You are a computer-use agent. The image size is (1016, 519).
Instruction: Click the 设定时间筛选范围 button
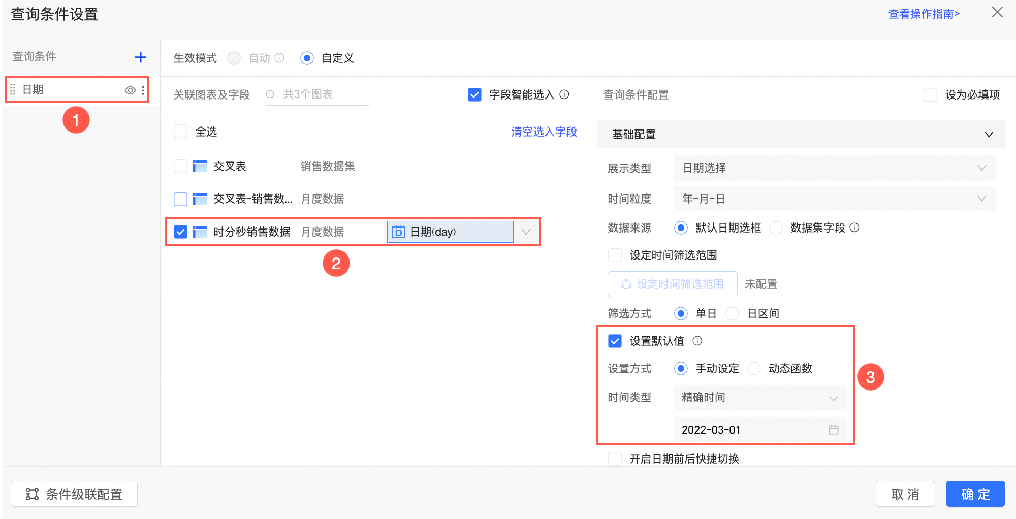672,284
